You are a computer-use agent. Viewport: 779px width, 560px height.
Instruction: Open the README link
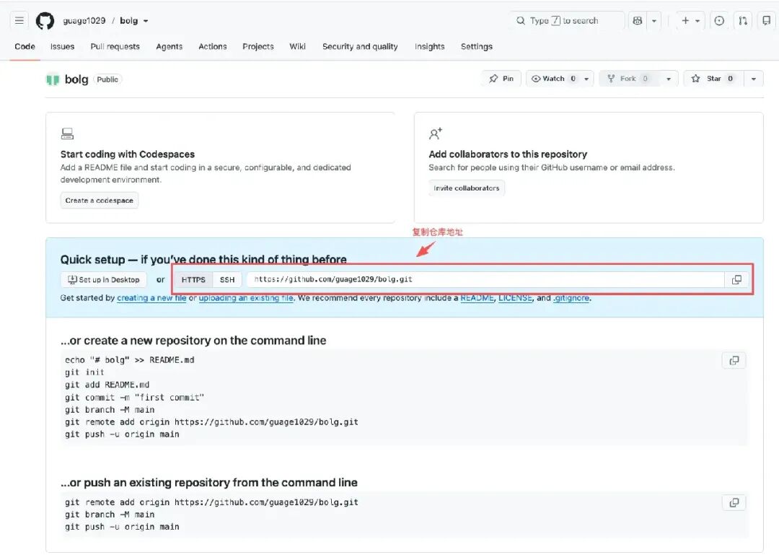[x=477, y=297]
